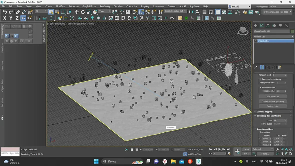Viewport: 295px width, 166px height.
Task: Open the Graph Editors menu
Action: [x=89, y=6]
